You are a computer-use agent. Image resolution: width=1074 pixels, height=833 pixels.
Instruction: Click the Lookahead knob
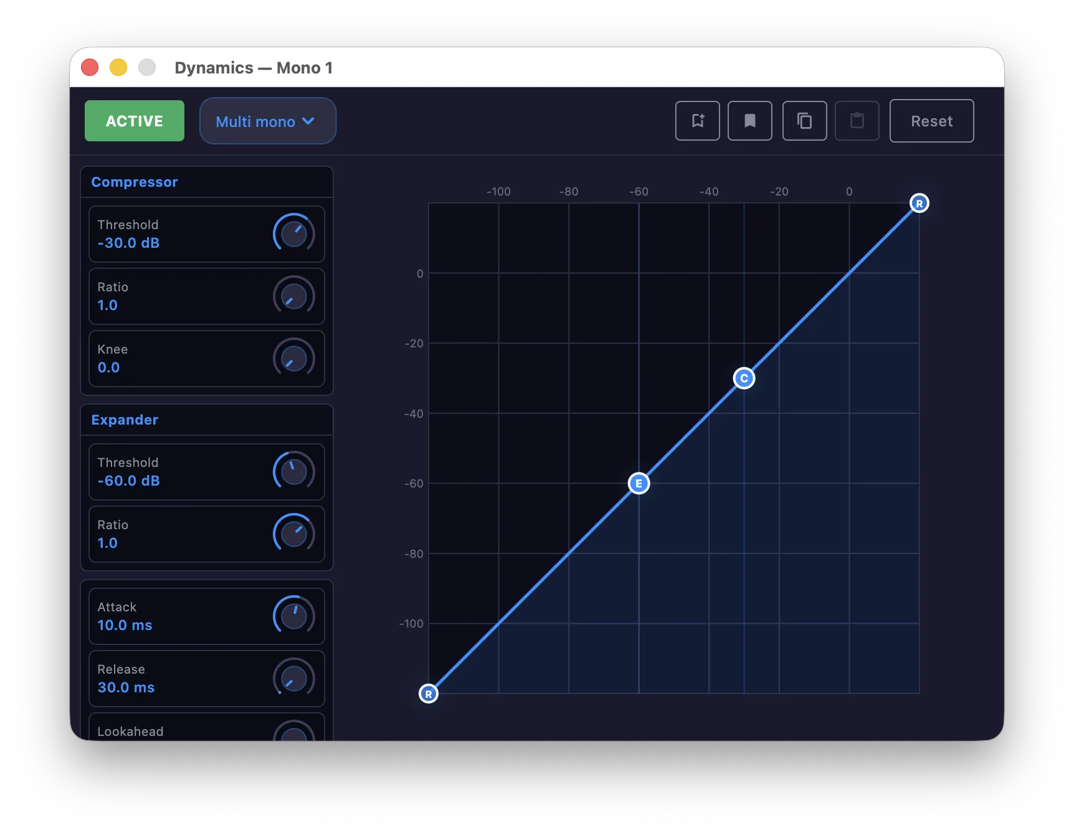(x=294, y=731)
